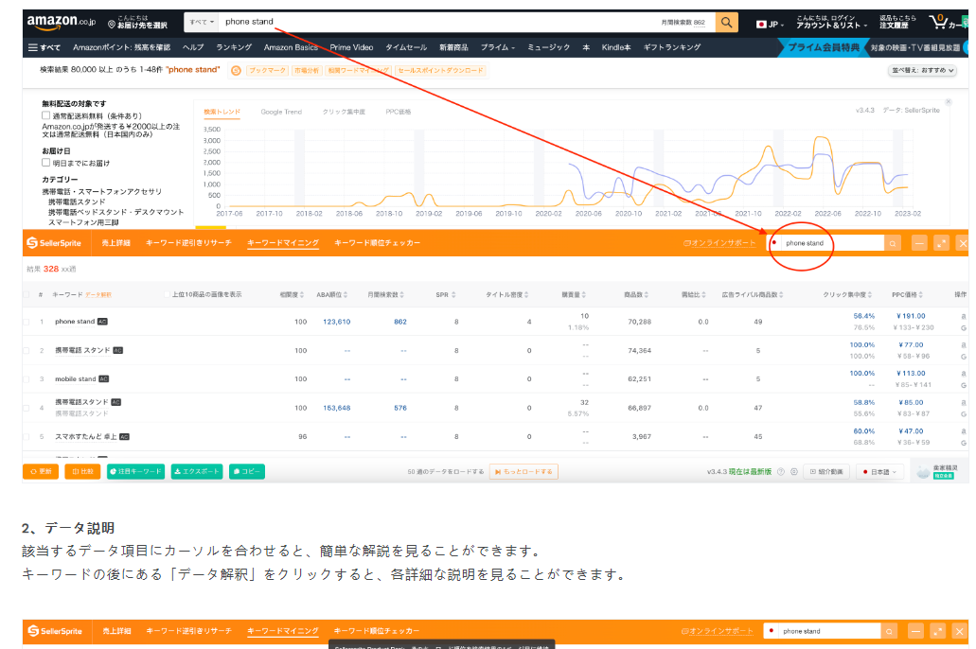Check the 明日までにお届け checkbox

tap(46, 163)
